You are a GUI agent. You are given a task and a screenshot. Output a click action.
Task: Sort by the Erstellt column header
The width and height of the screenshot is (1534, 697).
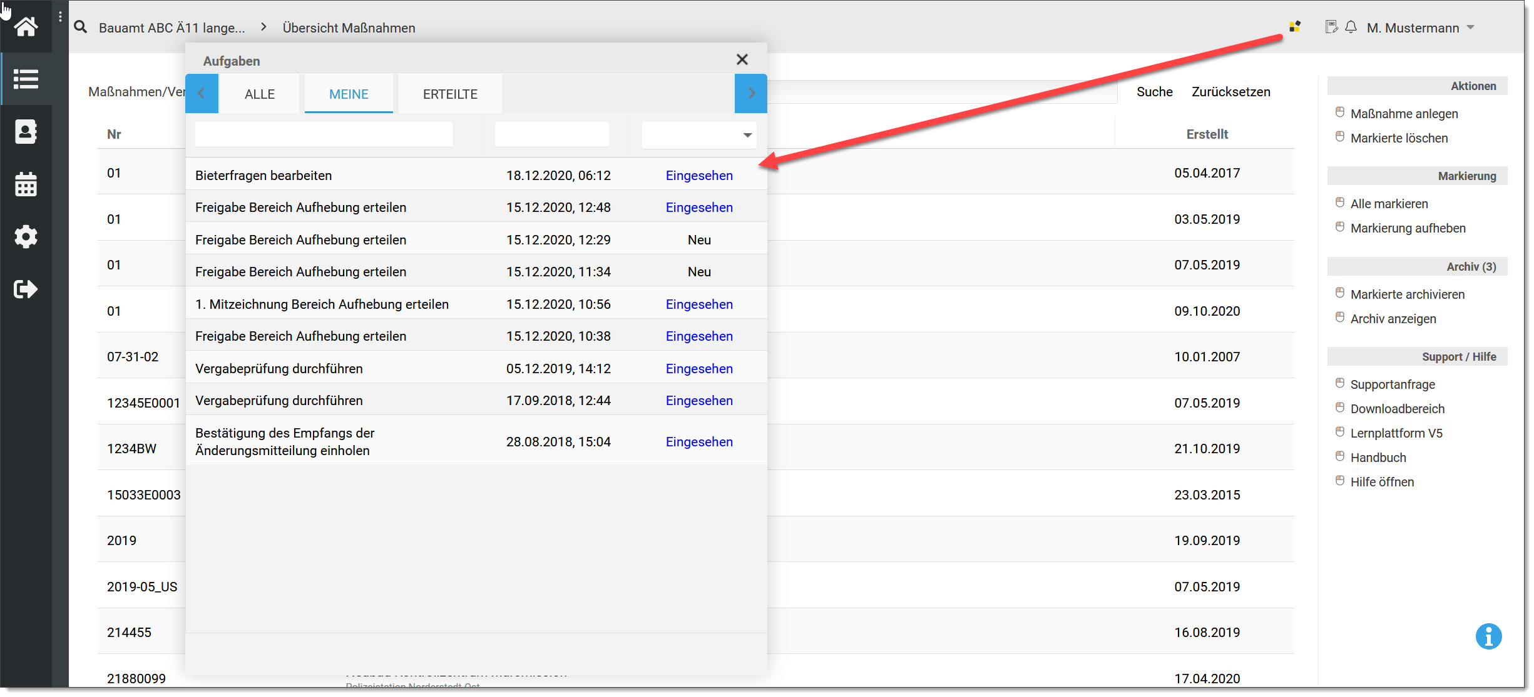click(x=1207, y=134)
